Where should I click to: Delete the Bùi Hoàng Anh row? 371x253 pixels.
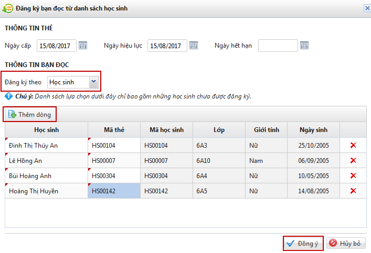(x=353, y=175)
